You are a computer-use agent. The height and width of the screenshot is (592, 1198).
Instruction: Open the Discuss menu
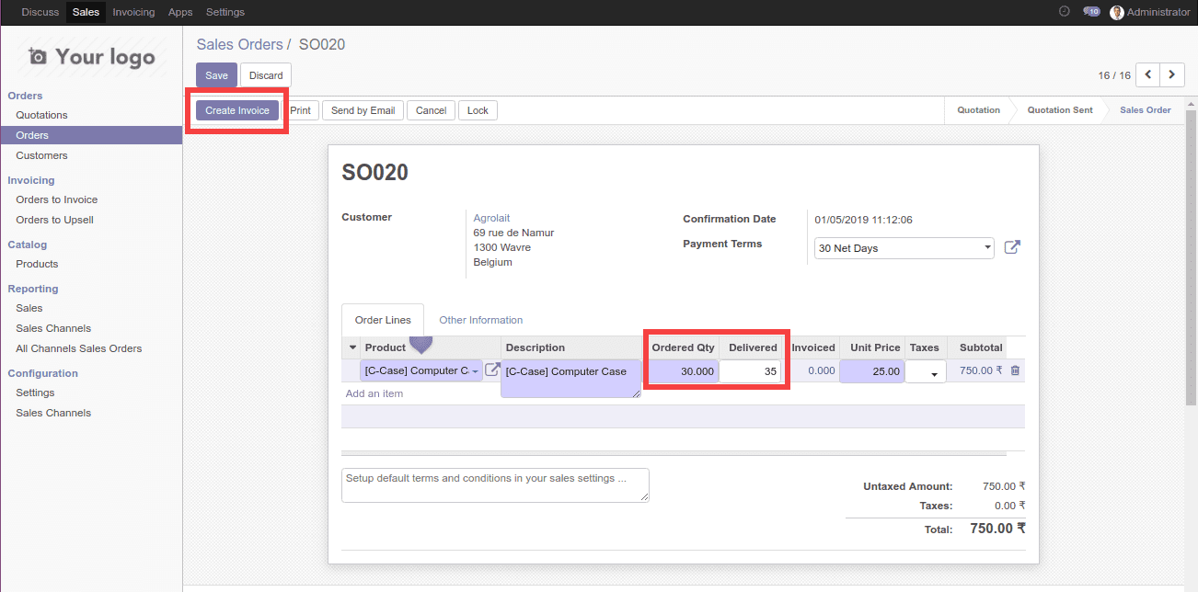coord(40,12)
